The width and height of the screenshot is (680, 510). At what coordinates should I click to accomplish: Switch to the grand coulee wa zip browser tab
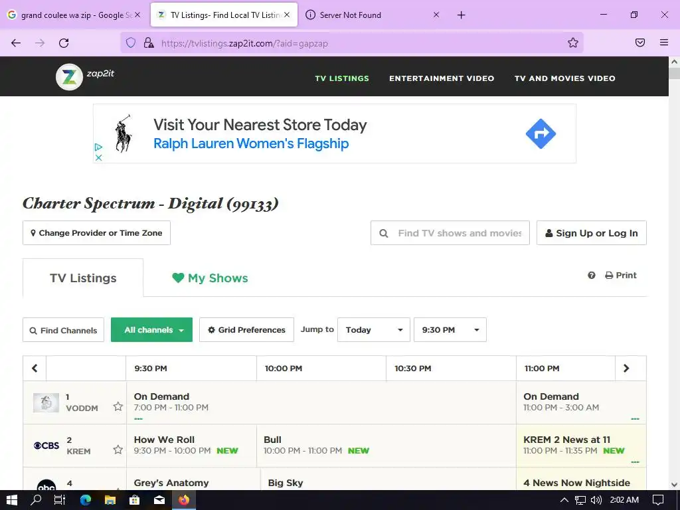pos(74,15)
